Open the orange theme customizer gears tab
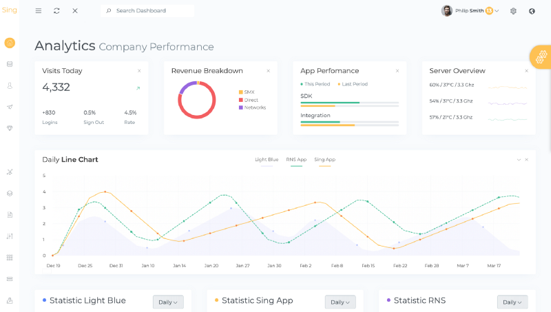 [541, 57]
